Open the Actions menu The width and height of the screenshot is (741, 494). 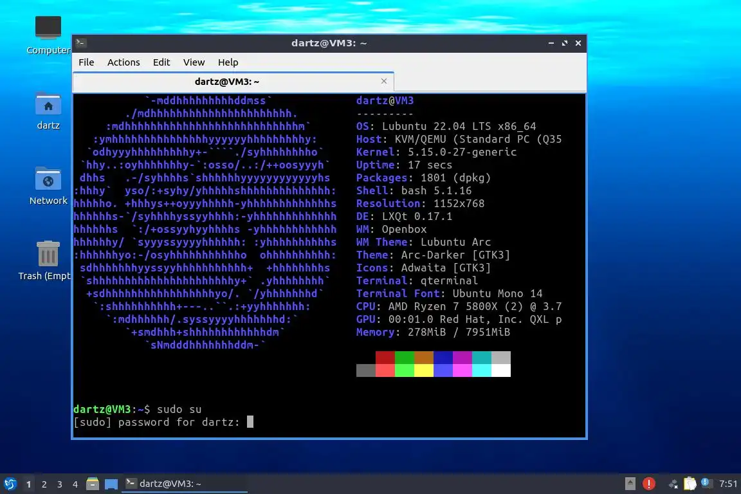click(123, 62)
